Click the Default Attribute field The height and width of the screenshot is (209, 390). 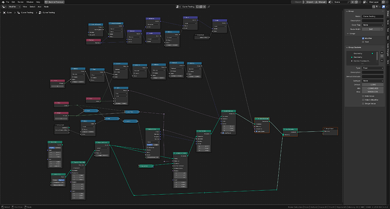[x=372, y=76]
